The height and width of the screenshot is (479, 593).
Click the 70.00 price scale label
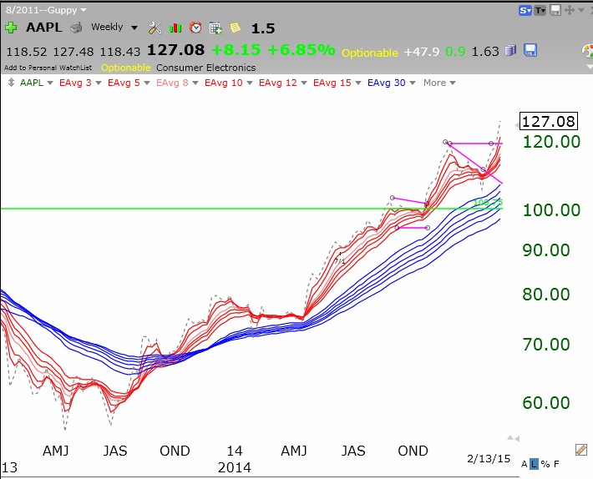546,344
